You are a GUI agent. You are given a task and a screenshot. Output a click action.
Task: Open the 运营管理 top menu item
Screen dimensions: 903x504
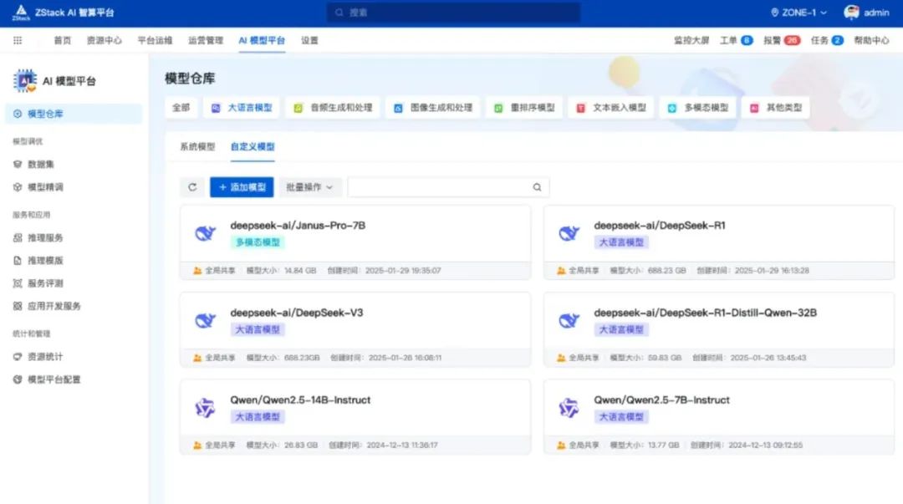coord(206,40)
